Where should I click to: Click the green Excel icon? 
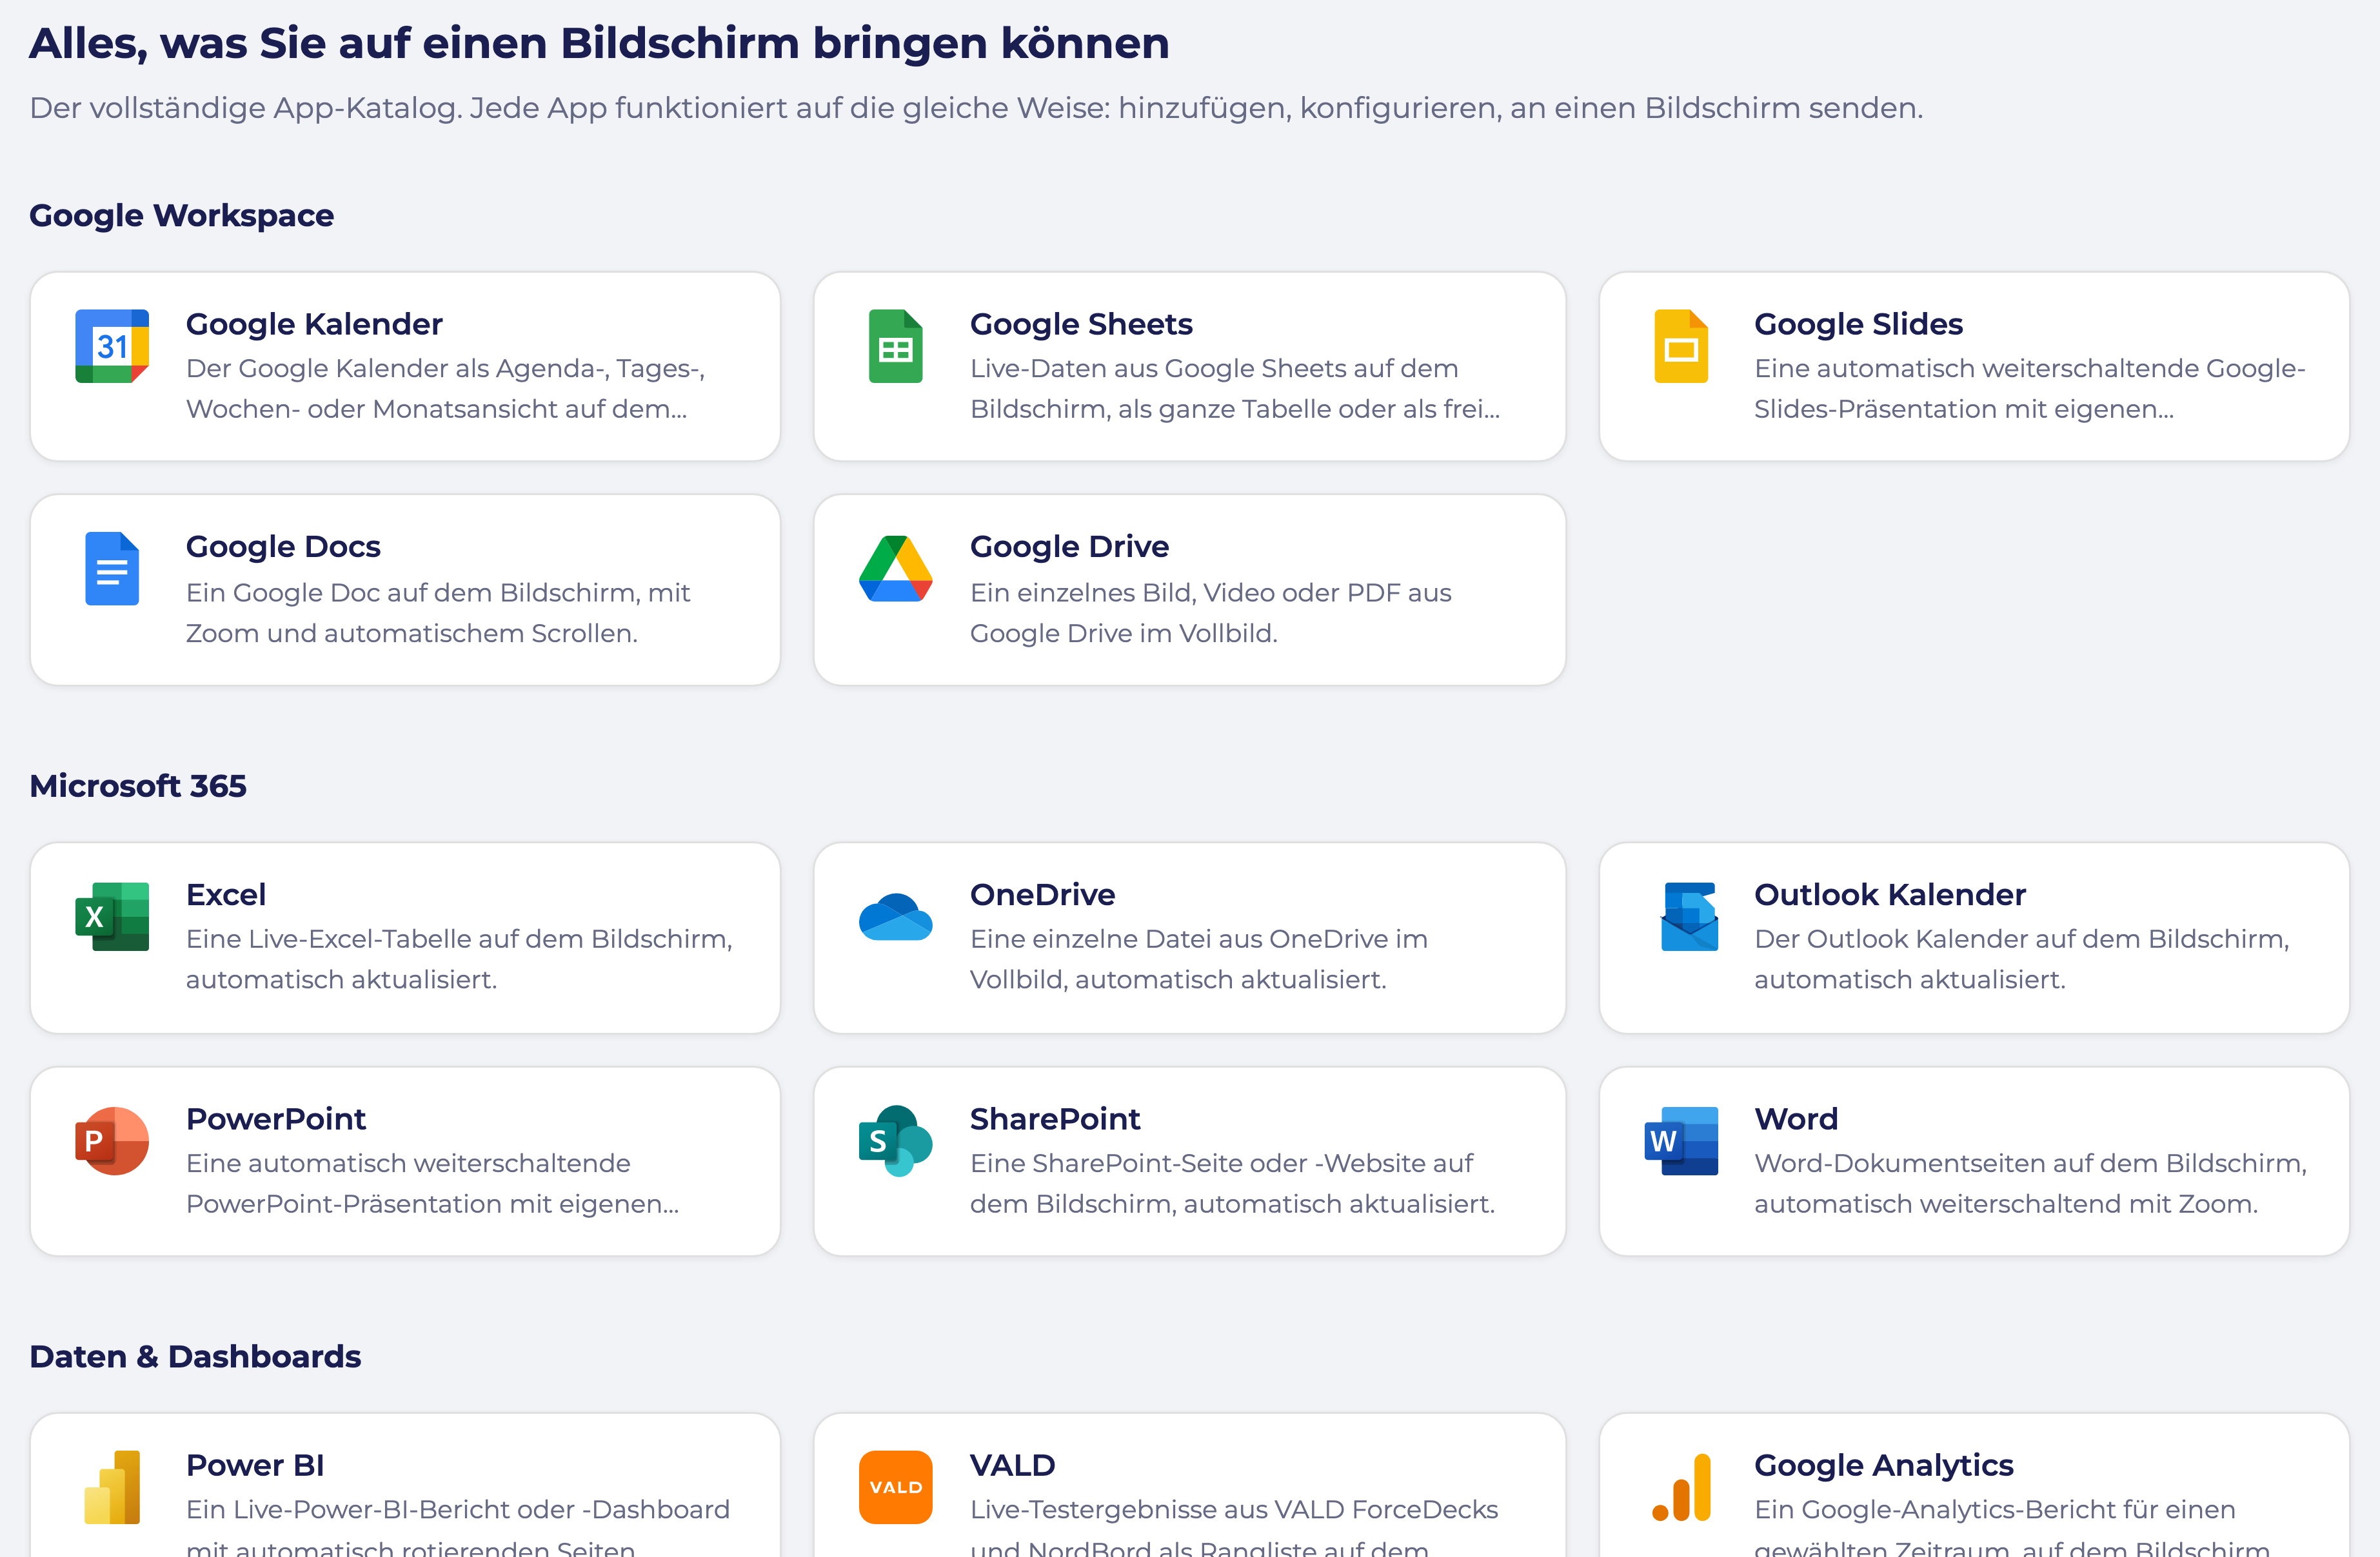[112, 916]
